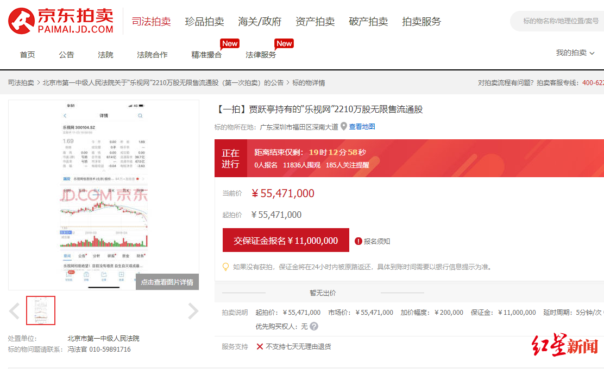Switch to the 法院 navigation tab
Screen dimensions: 604x369
point(105,54)
